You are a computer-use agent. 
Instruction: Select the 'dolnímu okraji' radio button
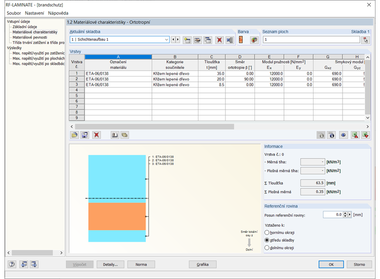click(267, 247)
